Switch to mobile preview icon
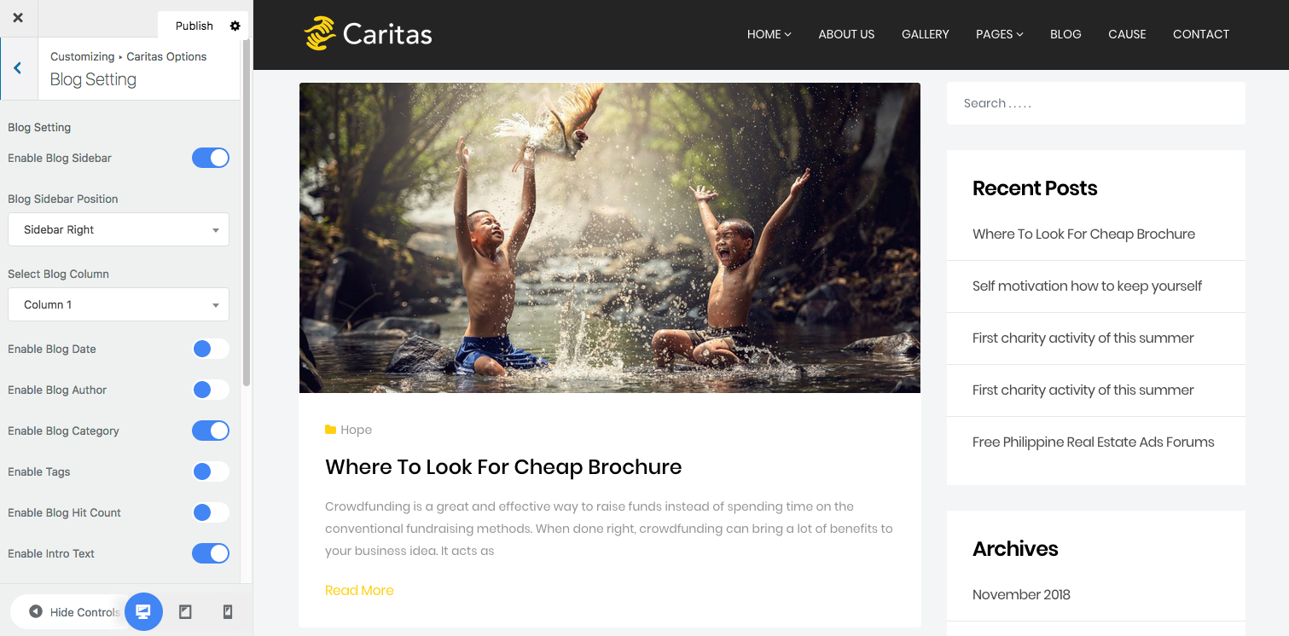This screenshot has width=1289, height=636. (x=228, y=612)
